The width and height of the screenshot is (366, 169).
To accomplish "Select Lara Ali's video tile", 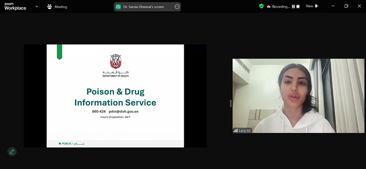I will [x=298, y=96].
